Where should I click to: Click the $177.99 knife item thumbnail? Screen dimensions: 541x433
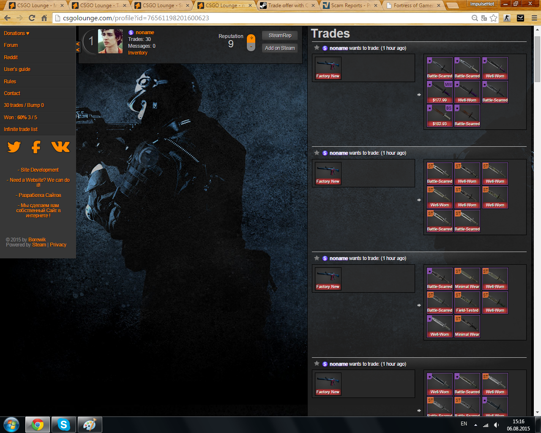tap(440, 92)
